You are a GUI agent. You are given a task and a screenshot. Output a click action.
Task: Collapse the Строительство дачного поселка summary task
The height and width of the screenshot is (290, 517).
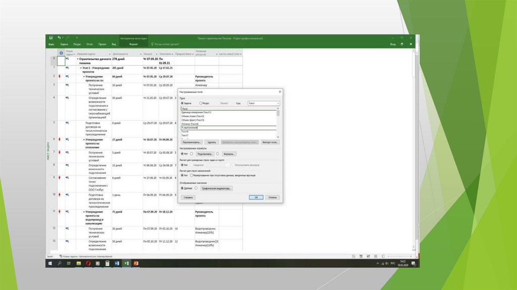pyautogui.click(x=78, y=59)
